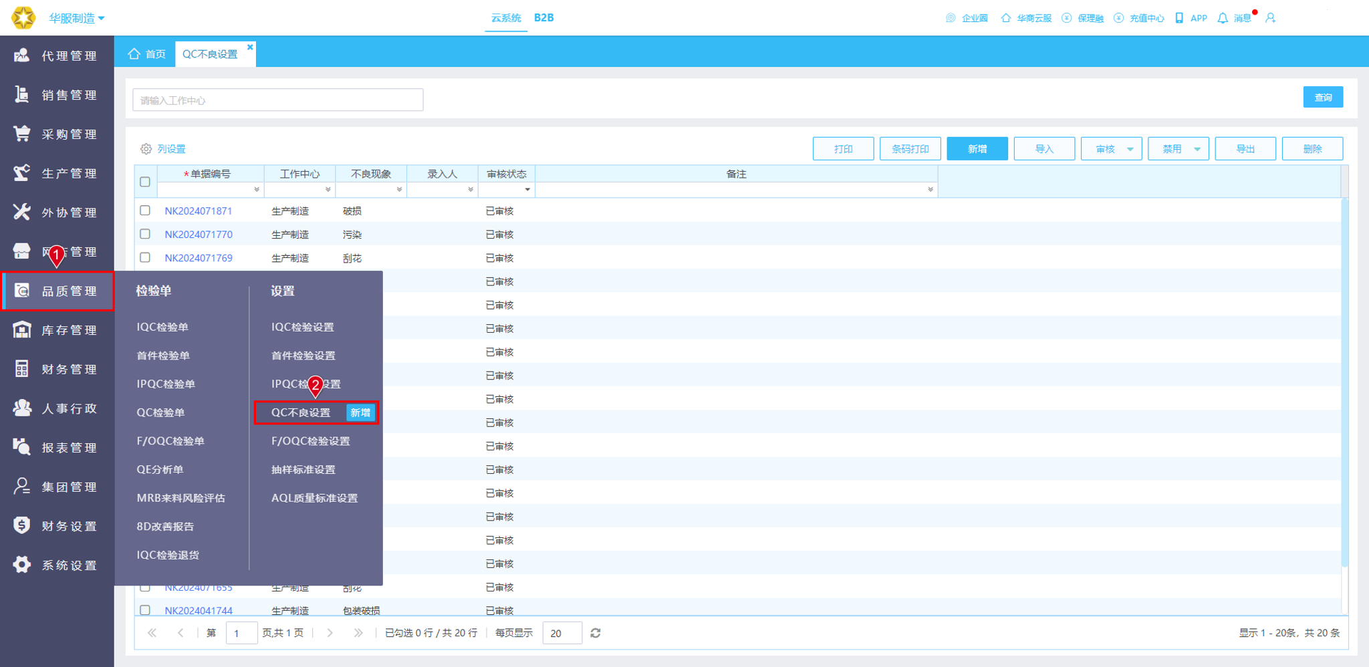The width and height of the screenshot is (1369, 667).
Task: Click the blue 新增 toolbar button
Action: (x=977, y=149)
